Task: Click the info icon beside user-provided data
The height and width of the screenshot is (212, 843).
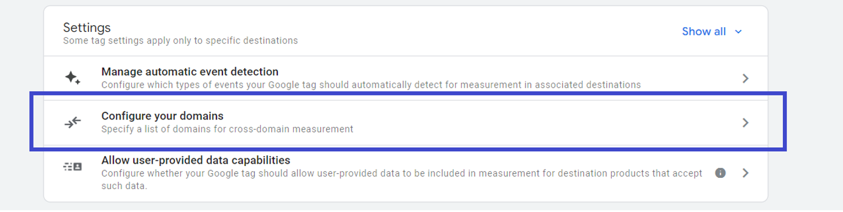Action: (x=720, y=173)
